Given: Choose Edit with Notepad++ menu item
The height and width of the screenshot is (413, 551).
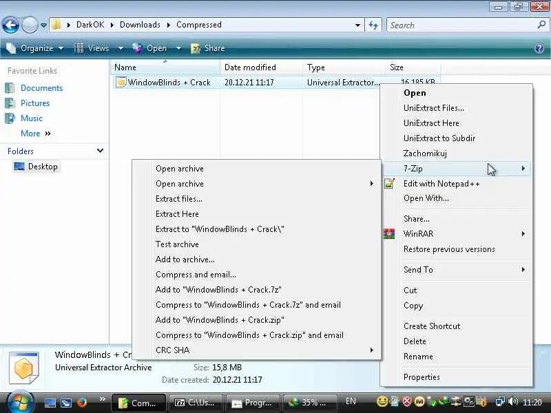Looking at the screenshot, I should [x=456, y=183].
